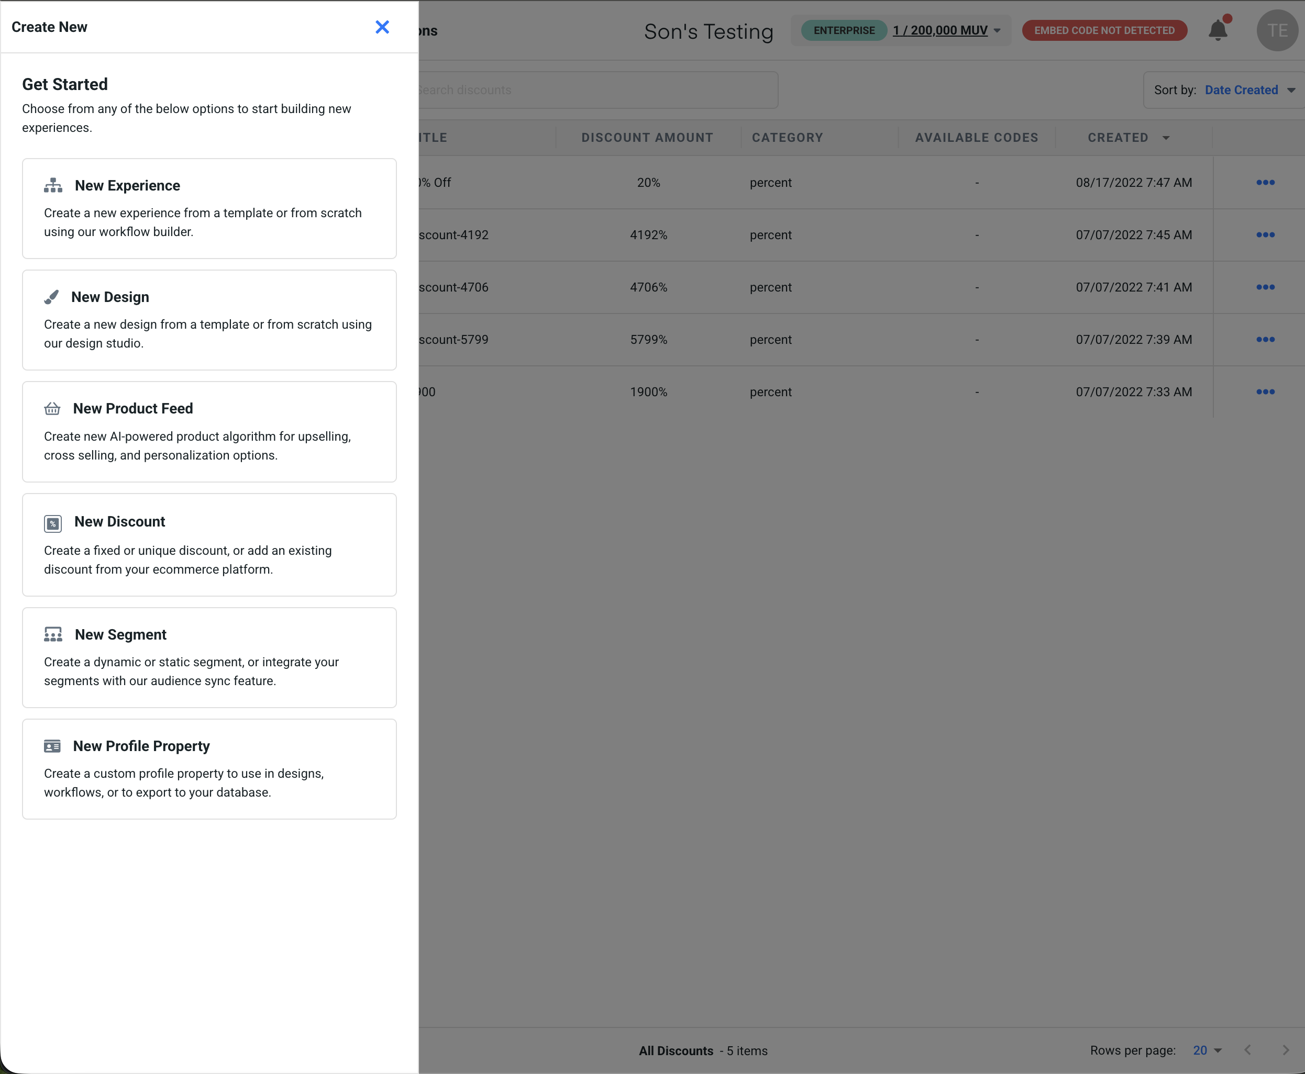Expand the Sort by Date Created dropdown
This screenshot has width=1305, height=1074.
tap(1224, 91)
